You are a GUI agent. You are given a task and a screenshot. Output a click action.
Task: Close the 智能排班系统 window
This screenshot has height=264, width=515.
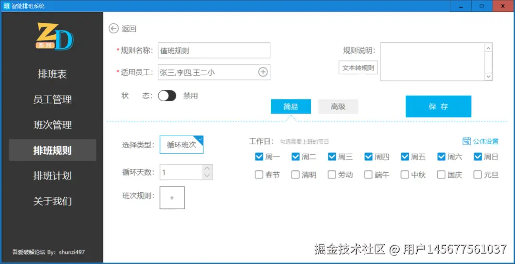click(503, 6)
